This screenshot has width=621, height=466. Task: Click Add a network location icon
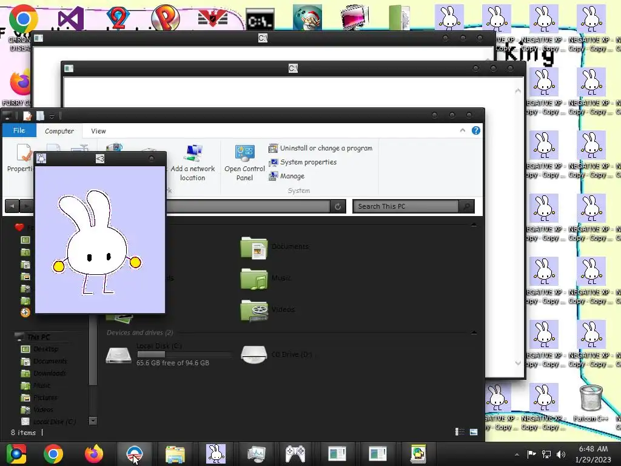193,154
